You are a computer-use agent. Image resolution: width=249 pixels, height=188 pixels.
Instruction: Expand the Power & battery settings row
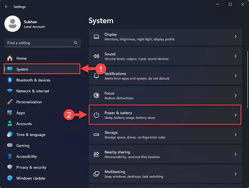click(165, 115)
